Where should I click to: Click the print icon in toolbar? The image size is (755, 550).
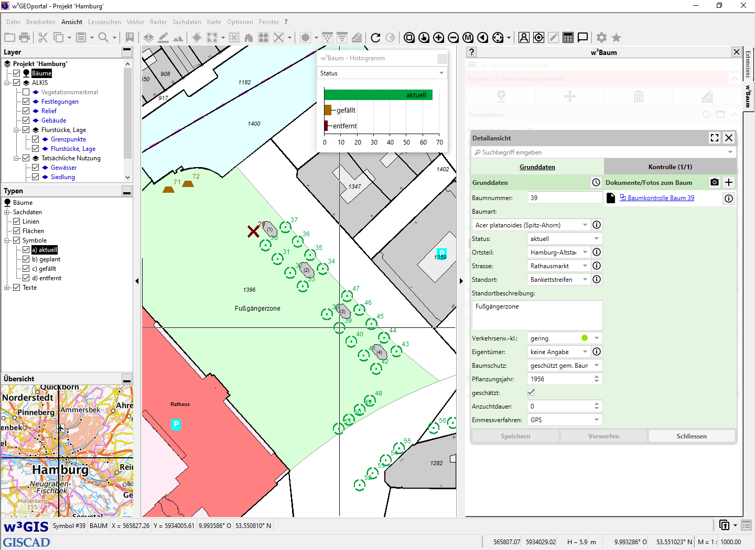coord(24,37)
